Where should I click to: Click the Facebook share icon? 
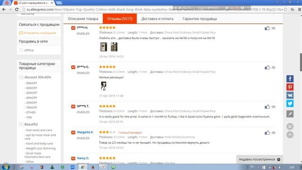pyautogui.click(x=290, y=79)
